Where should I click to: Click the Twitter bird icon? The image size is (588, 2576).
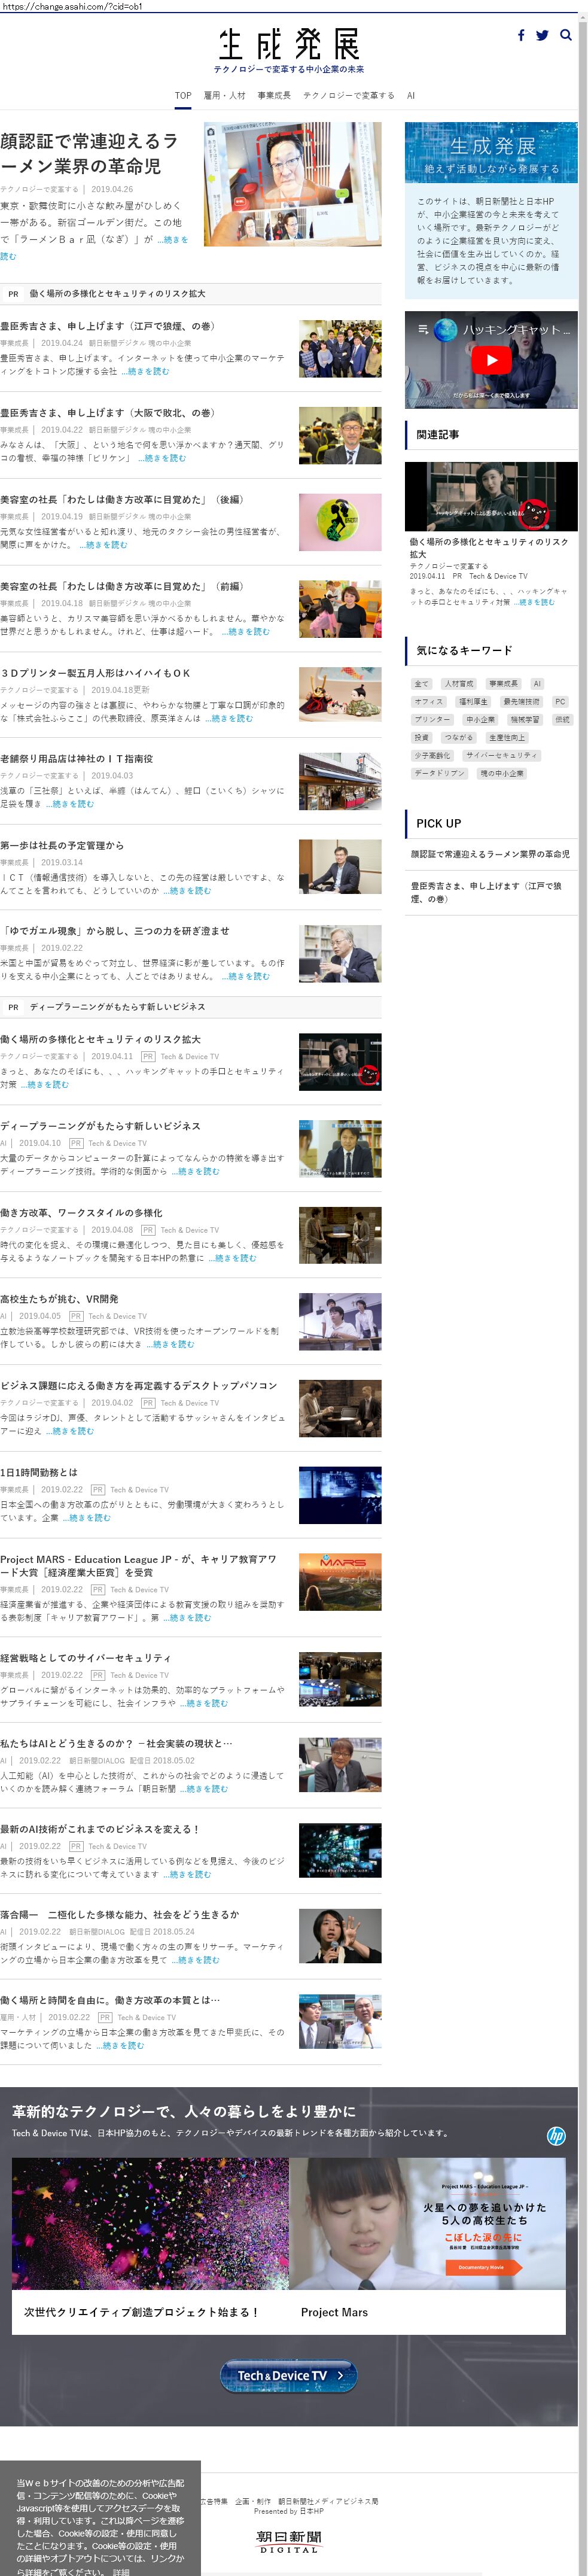pyautogui.click(x=542, y=35)
